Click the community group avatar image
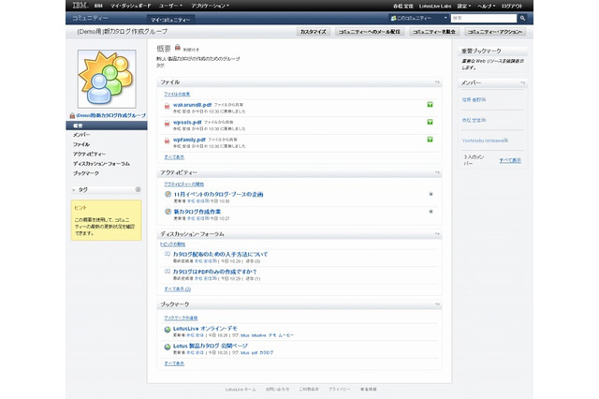599x399 pixels. click(107, 79)
